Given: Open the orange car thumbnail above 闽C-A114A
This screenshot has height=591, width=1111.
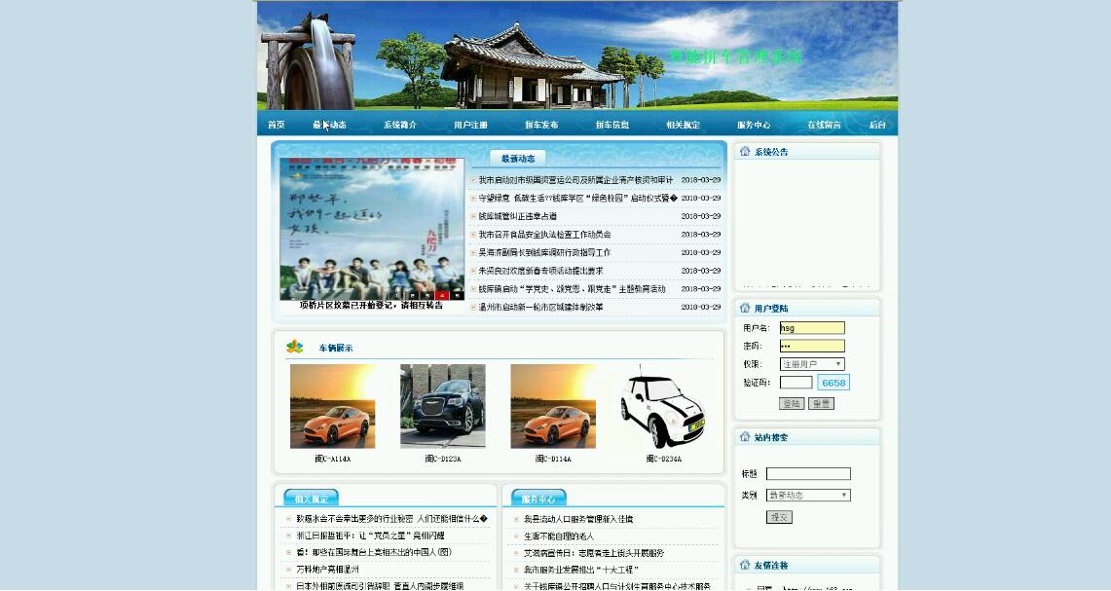Looking at the screenshot, I should [x=332, y=406].
